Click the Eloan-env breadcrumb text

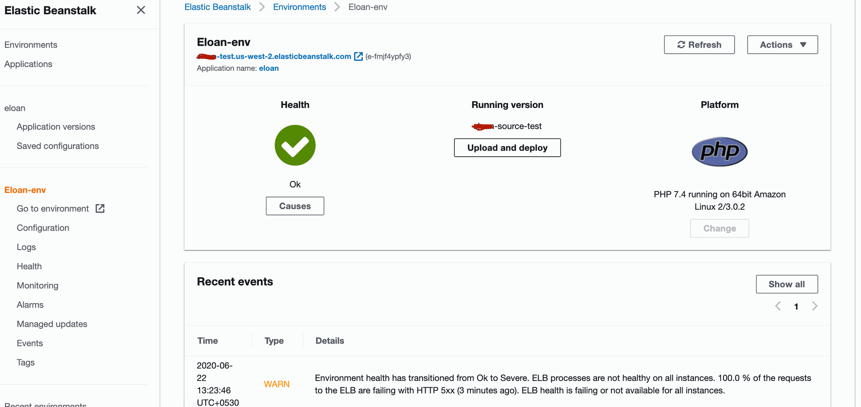(x=368, y=7)
